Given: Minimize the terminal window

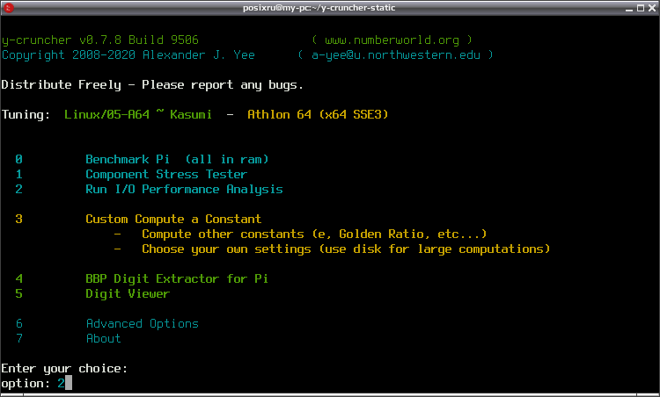Looking at the screenshot, I should 629,8.
